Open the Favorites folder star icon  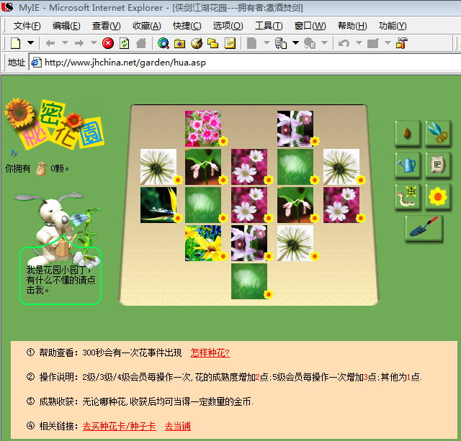[x=179, y=43]
